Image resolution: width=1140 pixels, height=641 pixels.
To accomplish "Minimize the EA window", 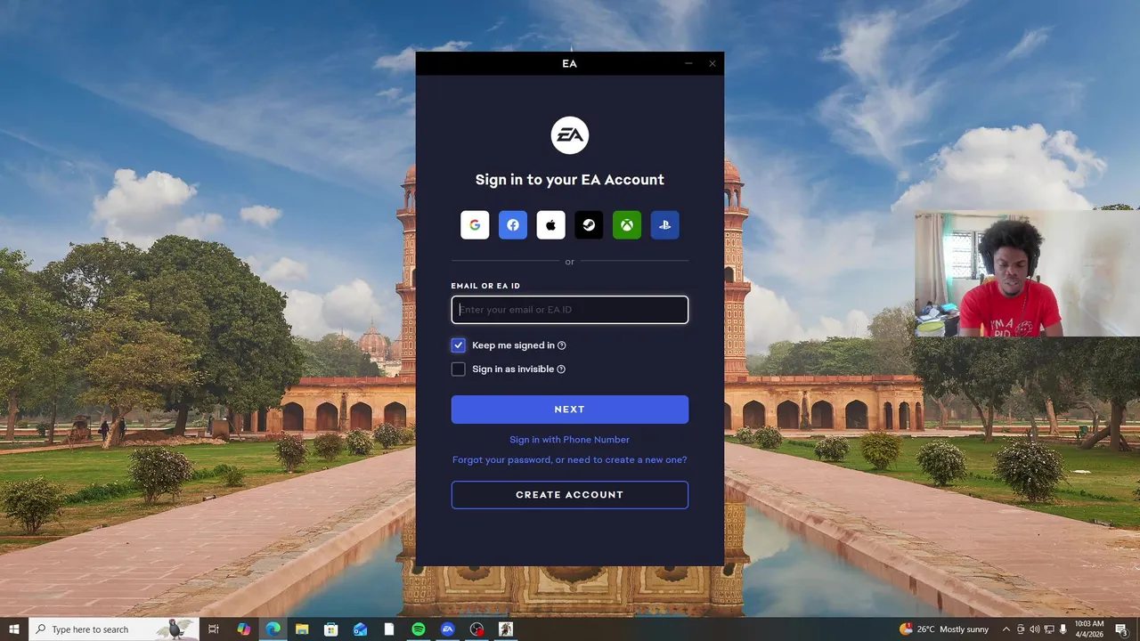I will point(688,63).
